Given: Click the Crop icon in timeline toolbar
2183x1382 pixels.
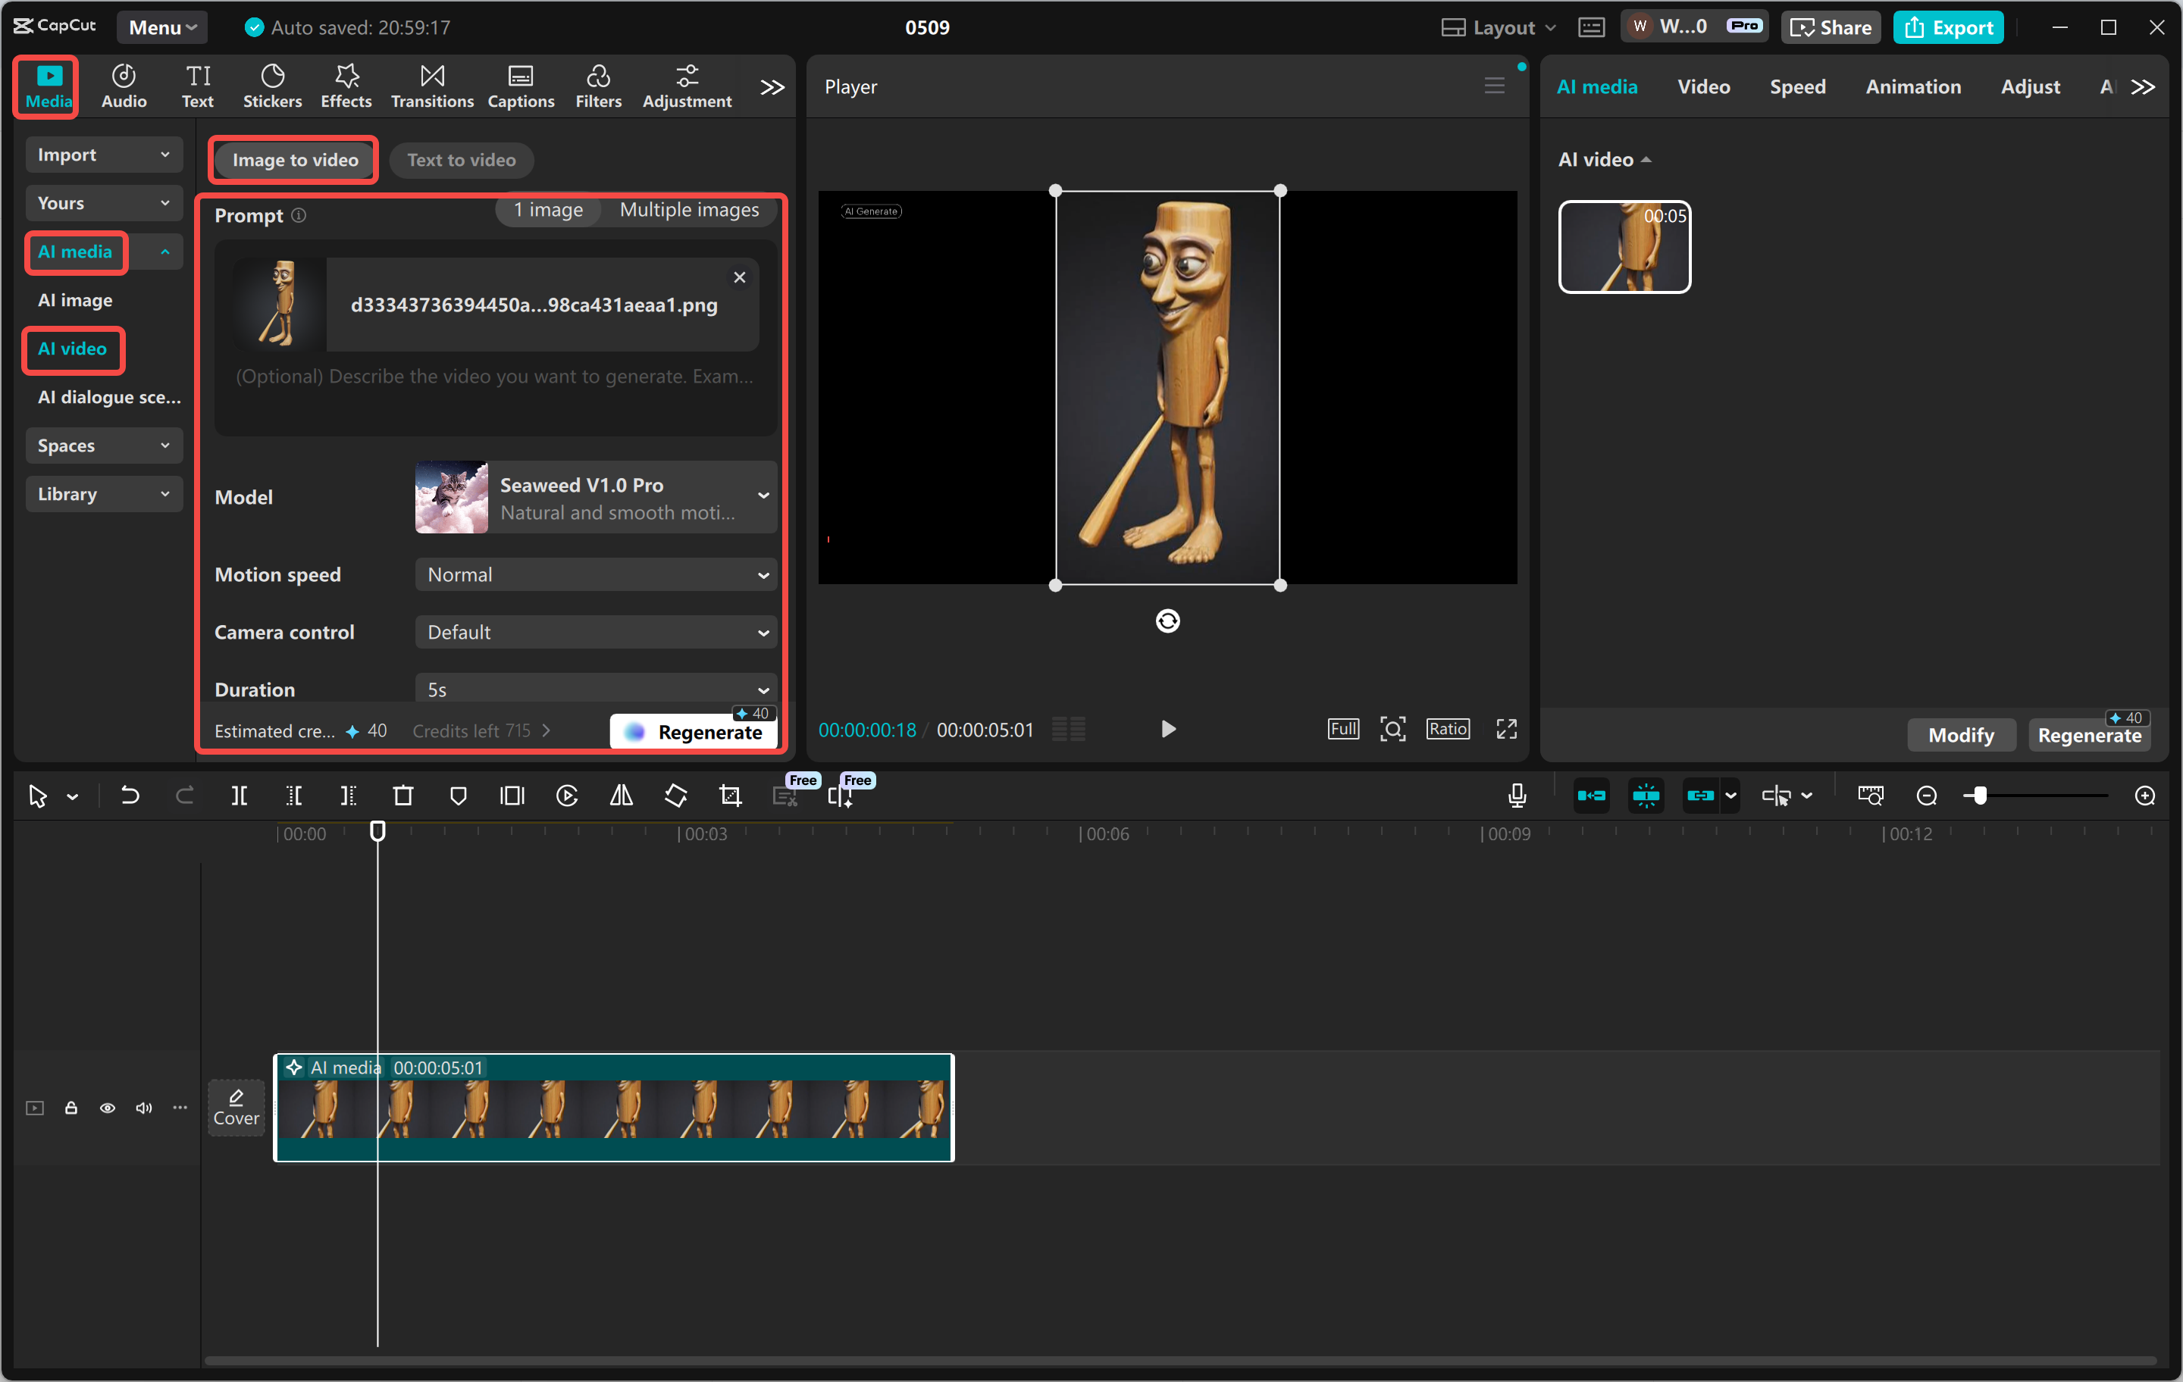Looking at the screenshot, I should [730, 795].
